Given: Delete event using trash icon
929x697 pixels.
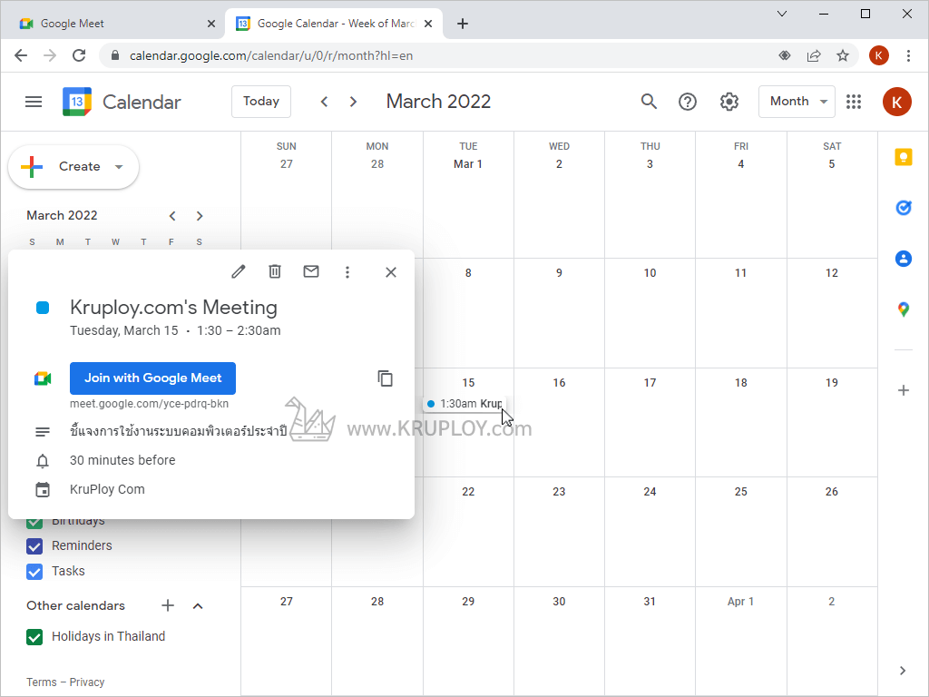Looking at the screenshot, I should click(x=275, y=272).
